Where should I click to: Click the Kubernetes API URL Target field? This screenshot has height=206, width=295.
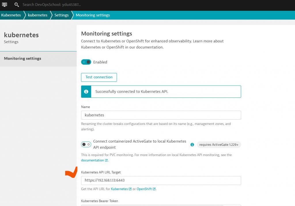click(x=161, y=180)
